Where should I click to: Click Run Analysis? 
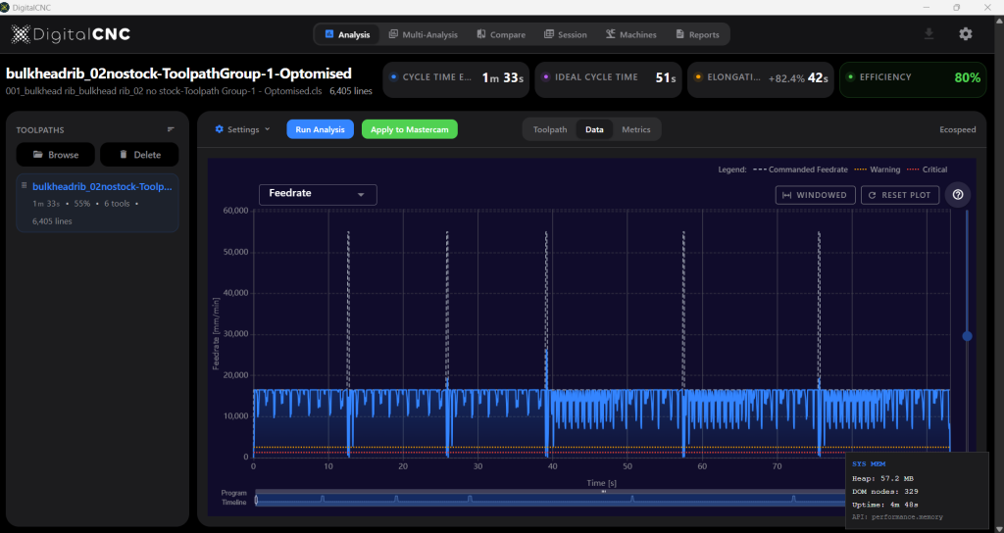[321, 129]
